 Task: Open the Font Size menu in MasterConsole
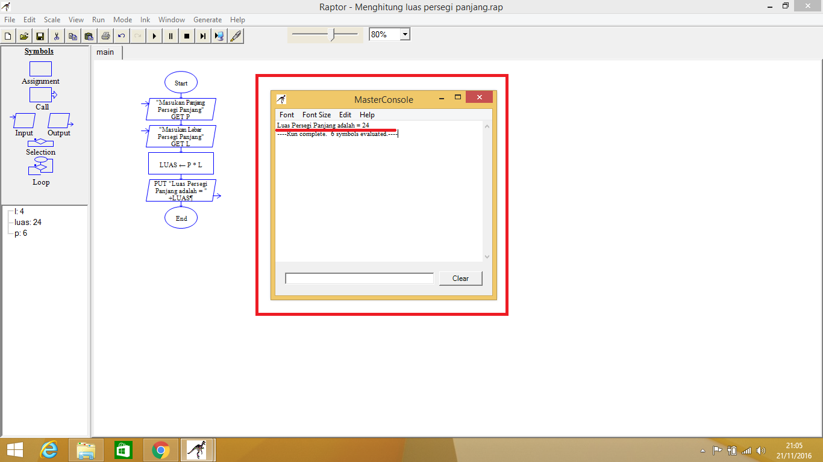click(316, 114)
